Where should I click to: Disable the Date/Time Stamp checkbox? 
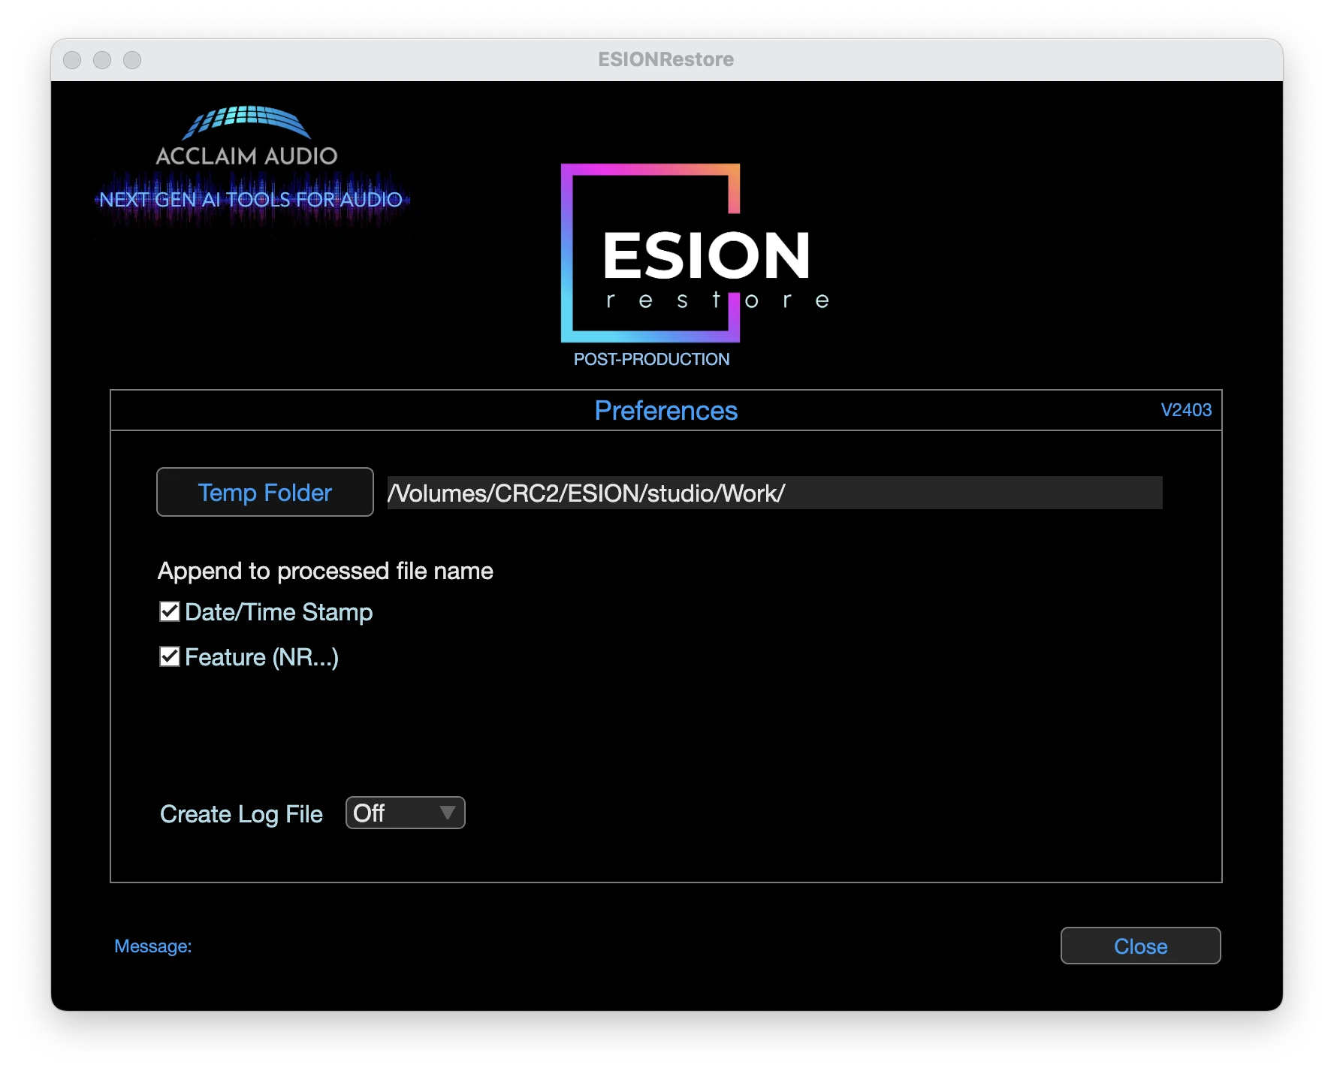[x=170, y=611]
